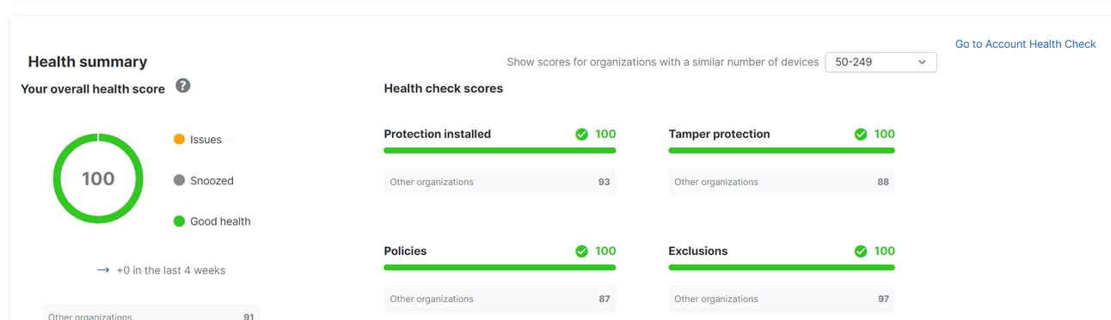Click the Tamper protection green check icon

861,134
